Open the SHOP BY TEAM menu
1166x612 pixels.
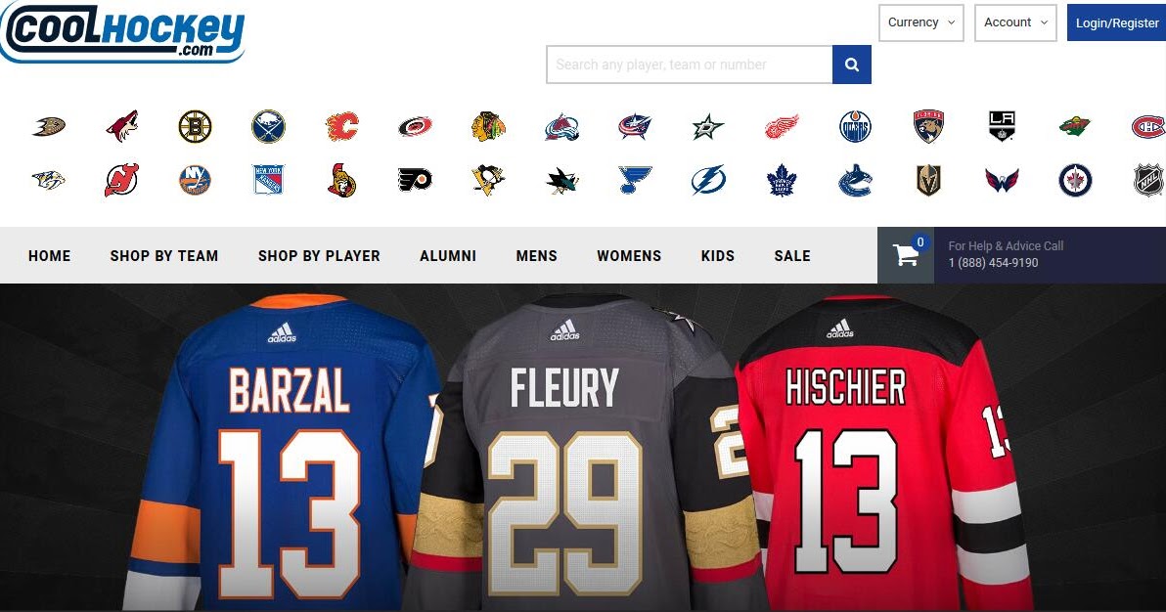164,255
